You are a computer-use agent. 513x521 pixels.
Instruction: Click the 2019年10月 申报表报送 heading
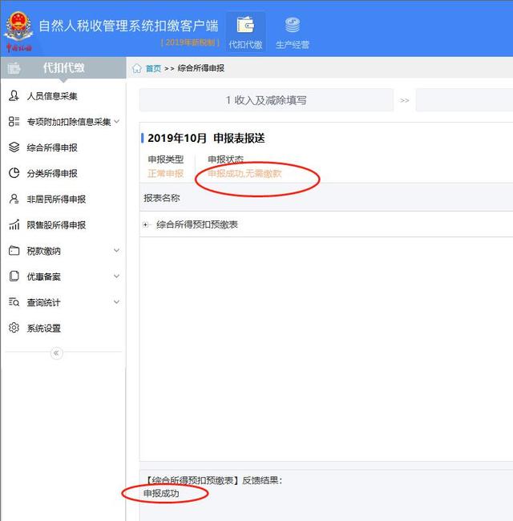tap(206, 138)
